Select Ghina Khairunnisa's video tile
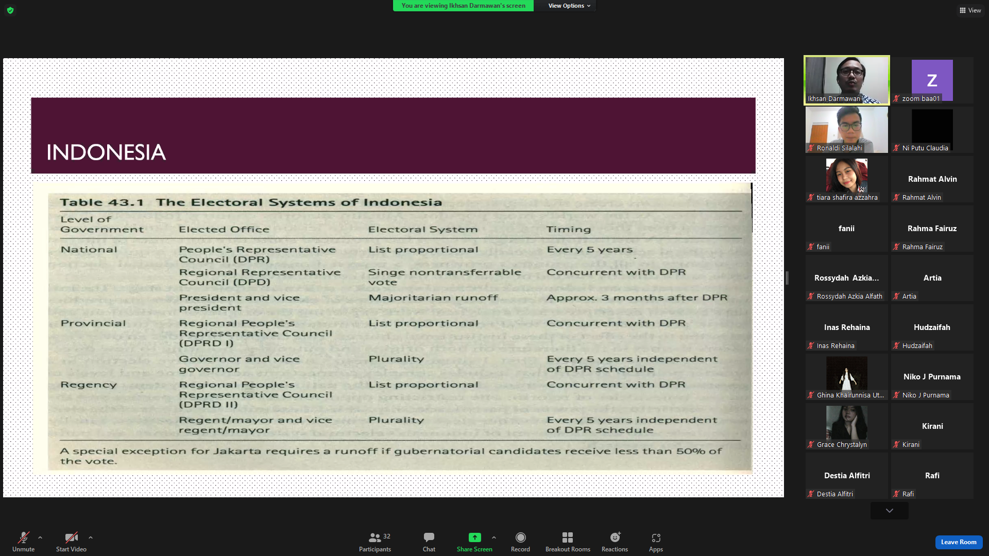Viewport: 989px width, 556px height. (847, 377)
